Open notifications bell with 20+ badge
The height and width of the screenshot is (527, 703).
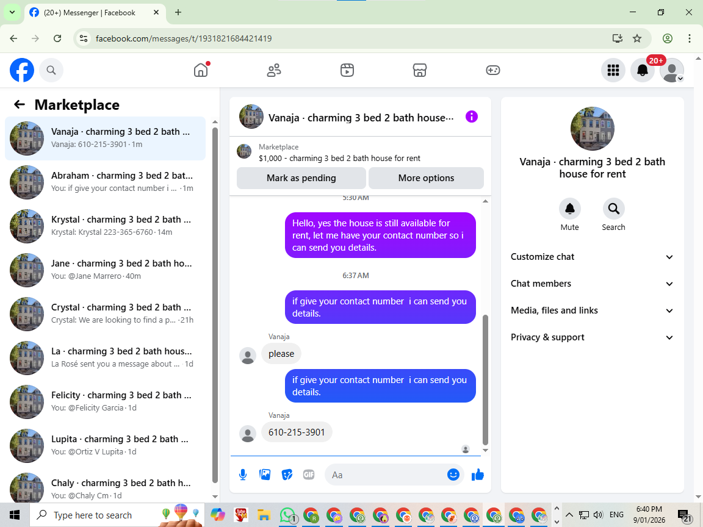point(643,70)
